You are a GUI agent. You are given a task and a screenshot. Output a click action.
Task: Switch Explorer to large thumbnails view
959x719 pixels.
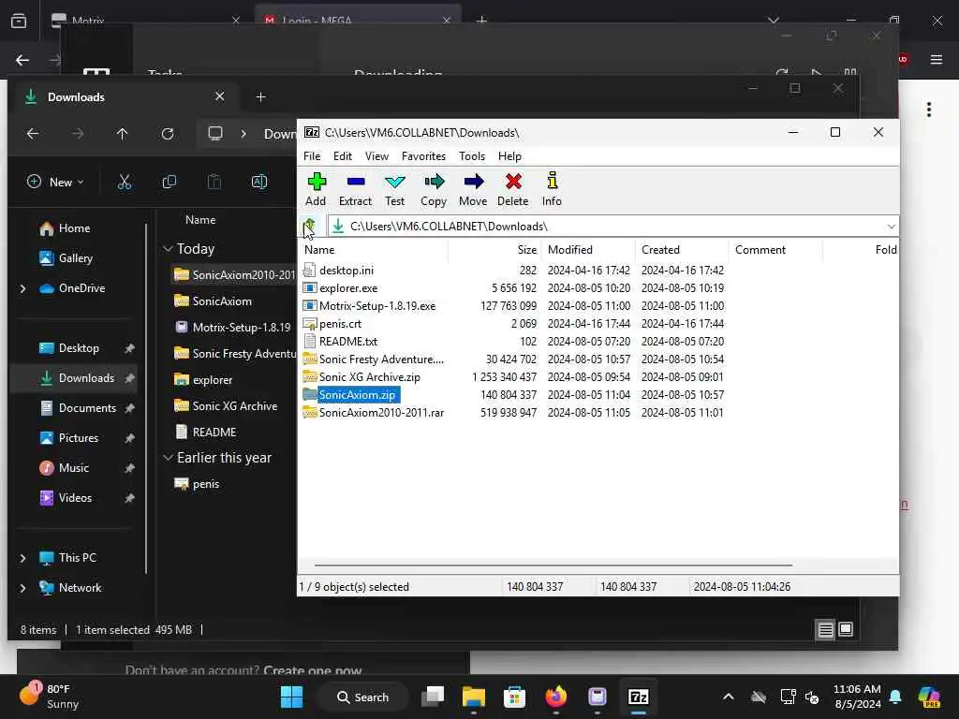coord(846,629)
